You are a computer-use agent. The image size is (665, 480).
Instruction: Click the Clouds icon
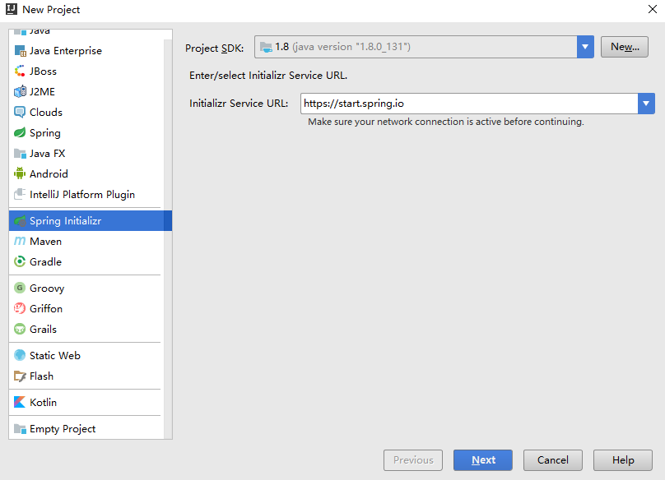[20, 113]
